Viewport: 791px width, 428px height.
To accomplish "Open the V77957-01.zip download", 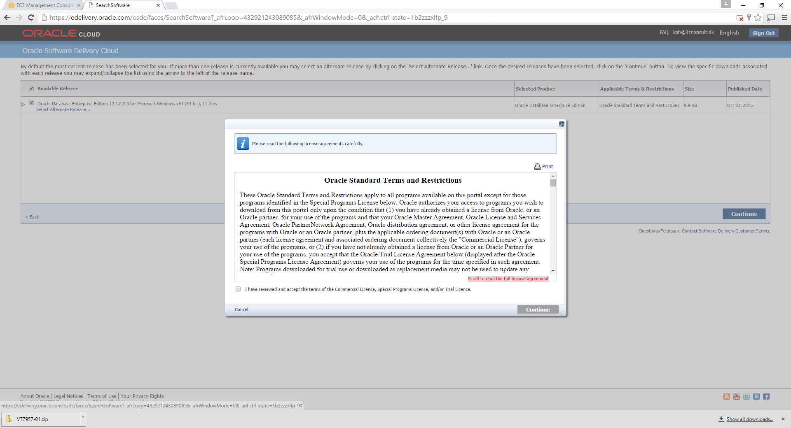I will tap(41, 419).
